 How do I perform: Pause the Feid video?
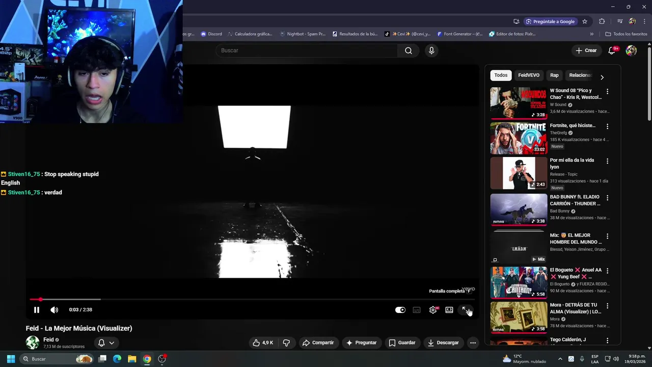(x=37, y=310)
